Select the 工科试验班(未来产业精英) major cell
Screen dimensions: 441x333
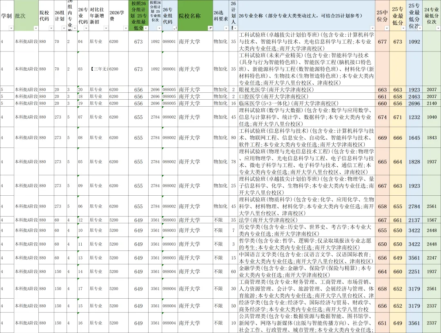(306, 69)
